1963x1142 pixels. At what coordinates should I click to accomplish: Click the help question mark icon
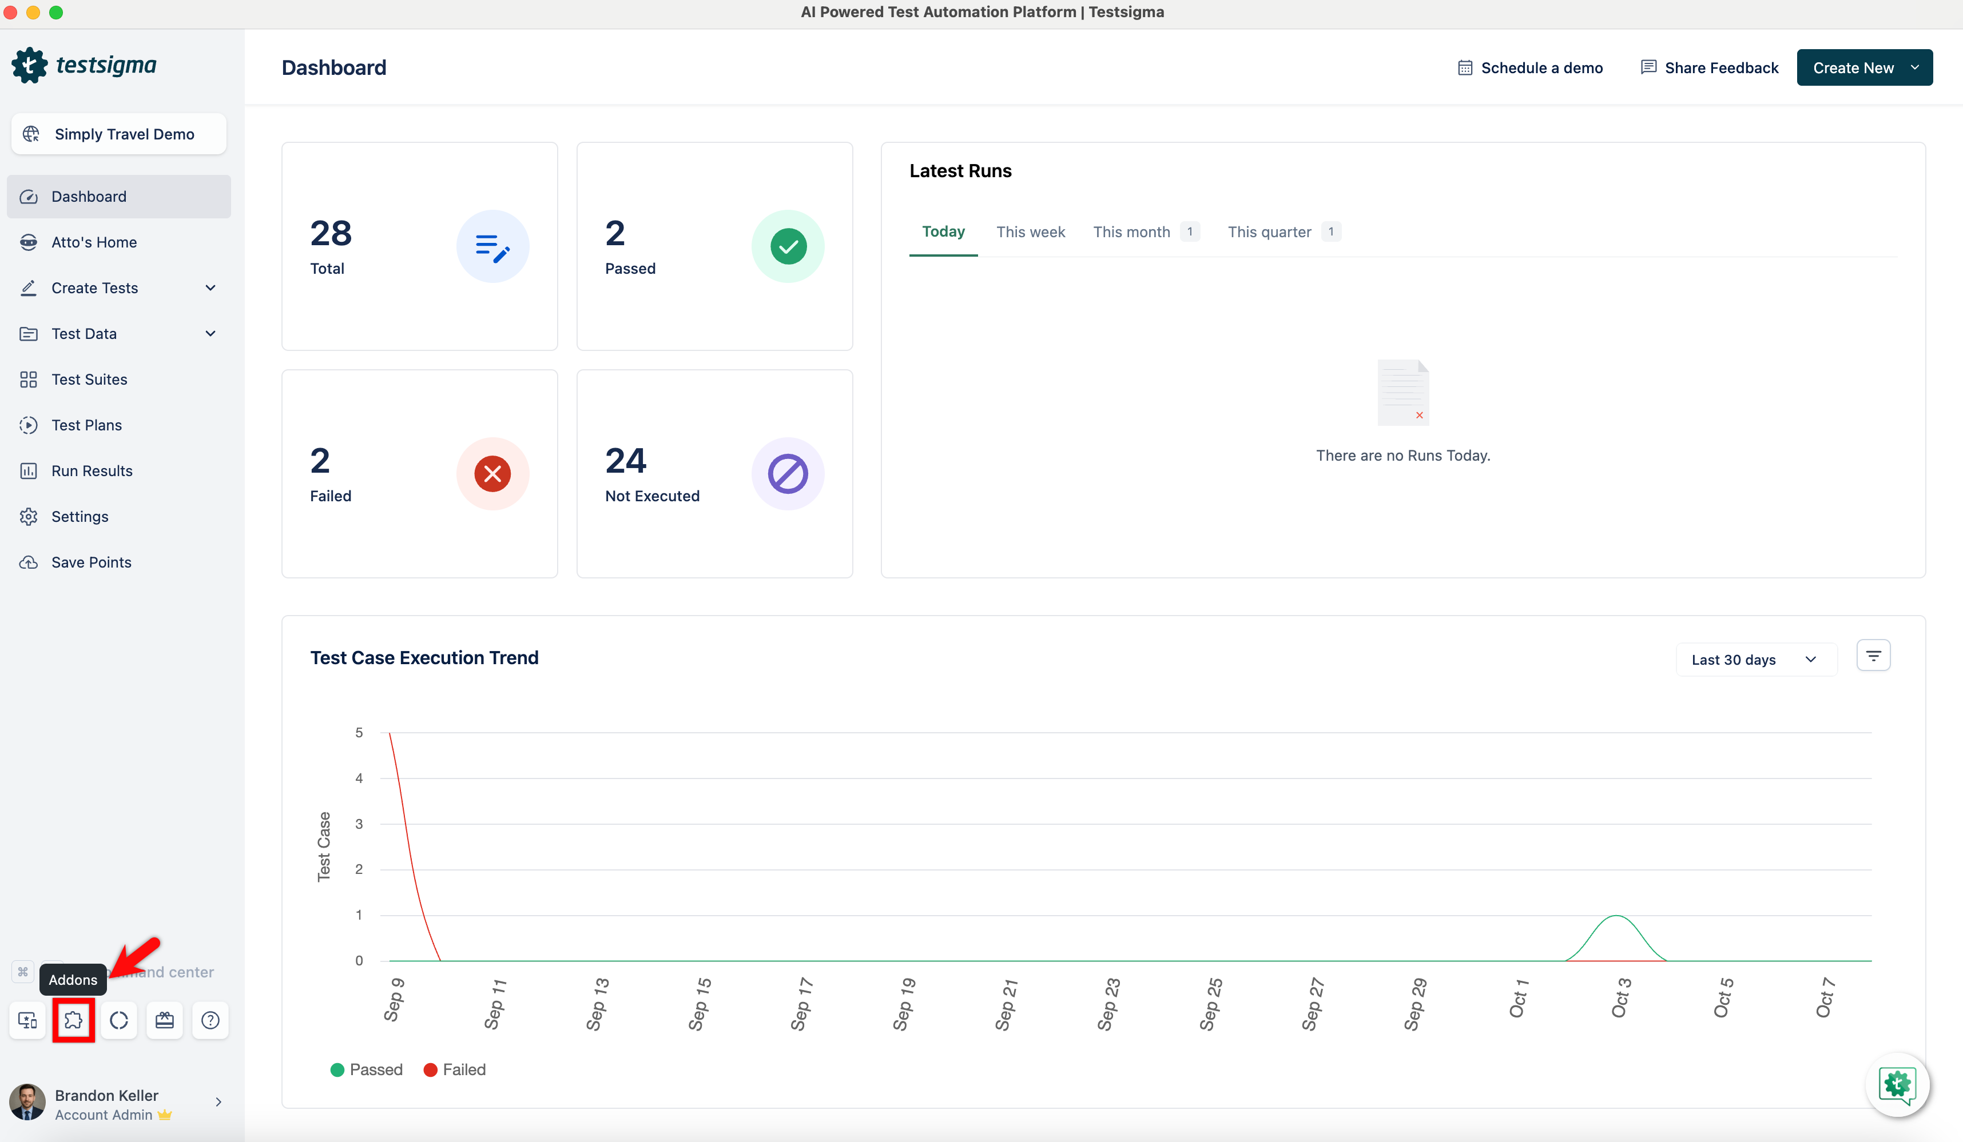[x=210, y=1020]
